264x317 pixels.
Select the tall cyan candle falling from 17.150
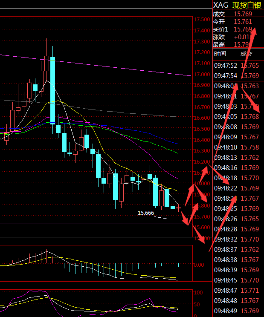52,91
